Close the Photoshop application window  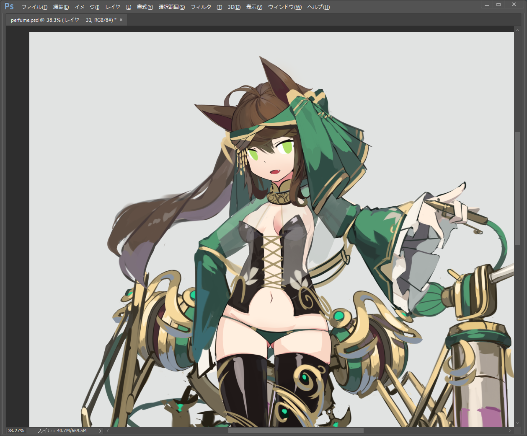(514, 5)
